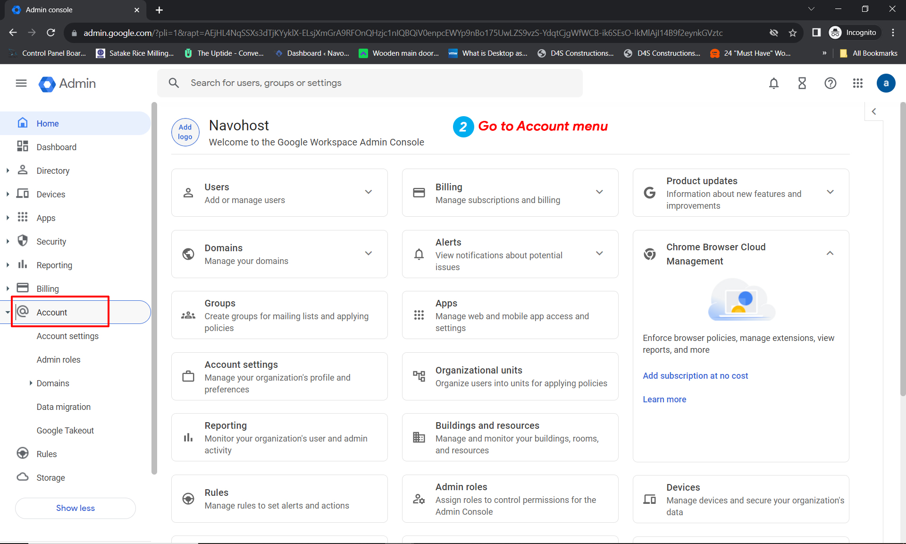Viewport: 906px width, 544px height.
Task: Click the search users and groups field
Action: (x=330, y=83)
